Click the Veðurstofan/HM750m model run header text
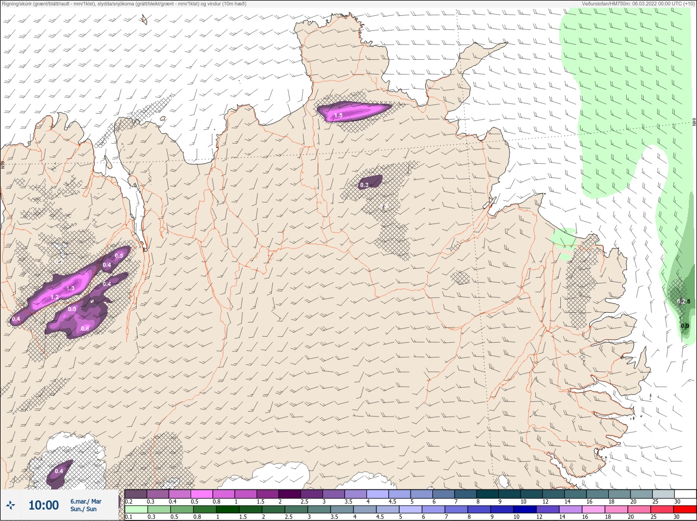This screenshot has height=521, width=697. 638,3
